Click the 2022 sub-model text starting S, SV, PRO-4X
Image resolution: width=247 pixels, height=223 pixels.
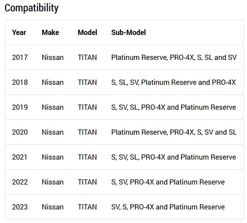pos(168,182)
